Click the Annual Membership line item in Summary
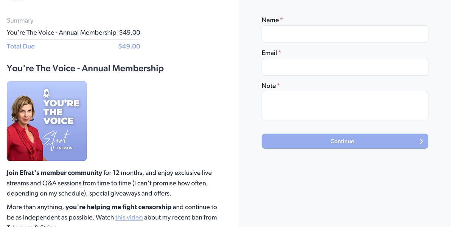 point(61,33)
